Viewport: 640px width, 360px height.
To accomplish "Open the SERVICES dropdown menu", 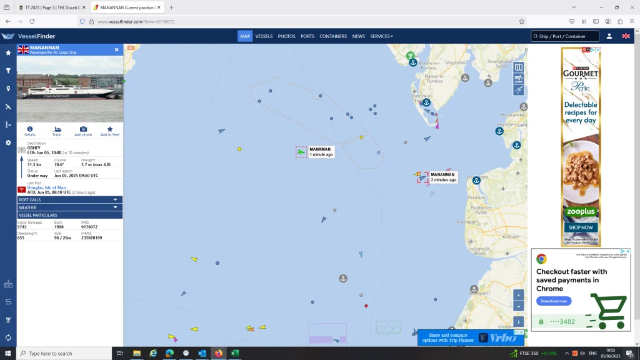I will click(x=382, y=36).
